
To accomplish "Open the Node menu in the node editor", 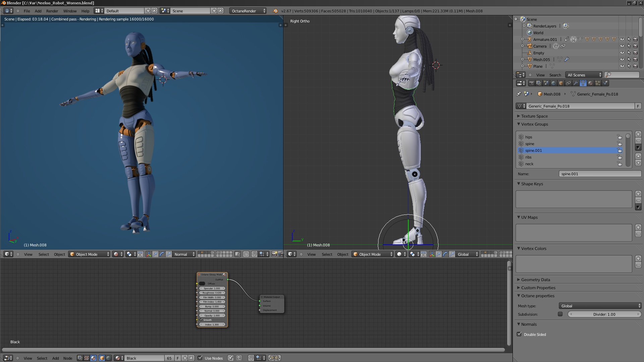I will pyautogui.click(x=68, y=358).
